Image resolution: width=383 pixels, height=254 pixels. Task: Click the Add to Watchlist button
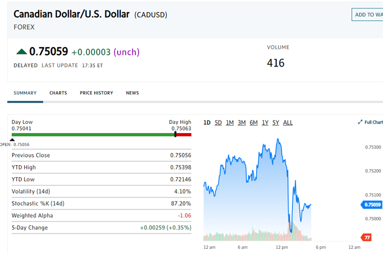(368, 15)
